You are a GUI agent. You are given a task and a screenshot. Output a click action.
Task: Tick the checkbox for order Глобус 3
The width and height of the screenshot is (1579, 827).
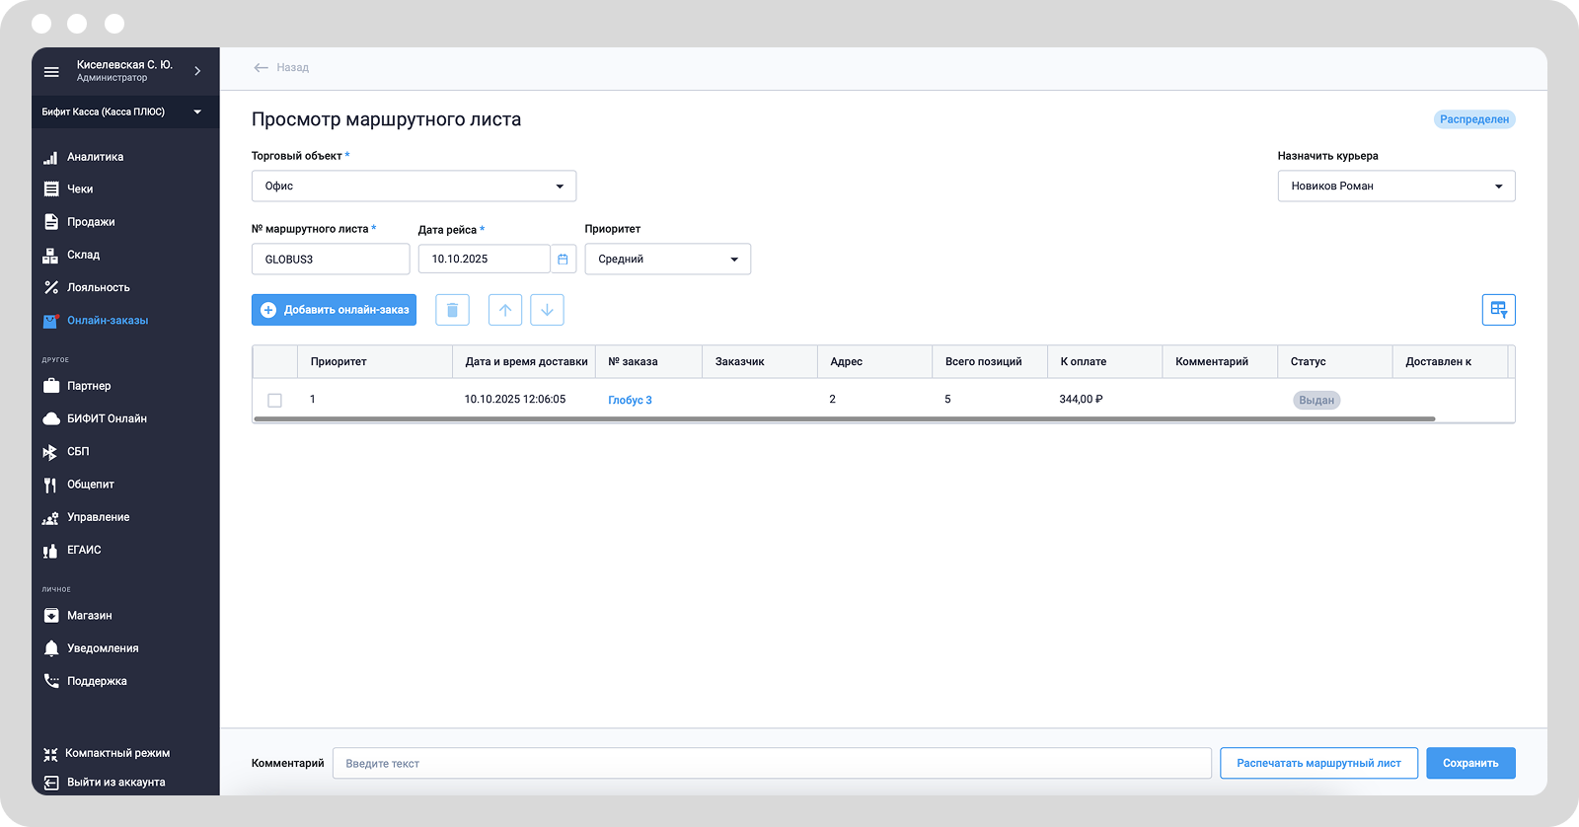[x=274, y=401]
